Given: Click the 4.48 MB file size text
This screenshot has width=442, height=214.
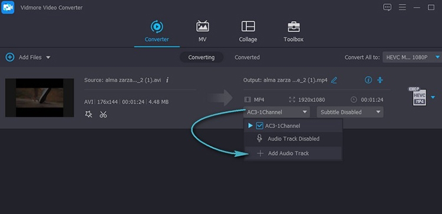Looking at the screenshot, I should pos(159,102).
